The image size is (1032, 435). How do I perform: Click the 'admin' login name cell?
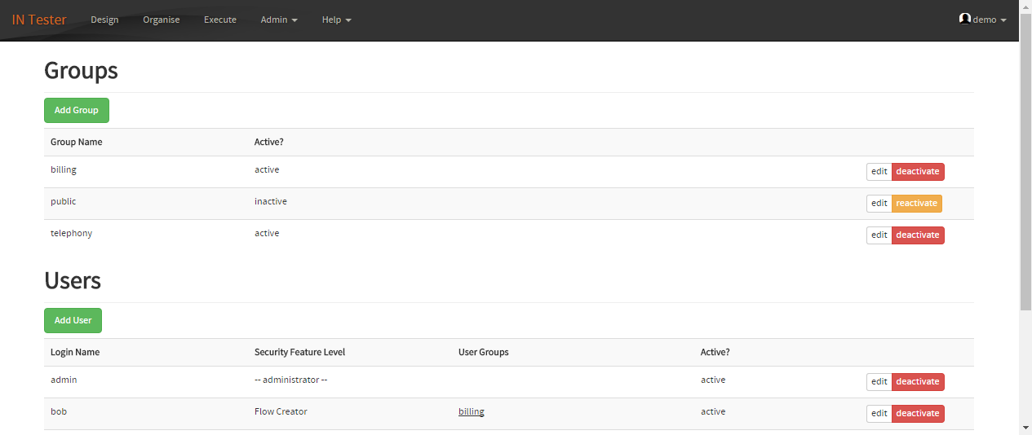[x=64, y=380]
